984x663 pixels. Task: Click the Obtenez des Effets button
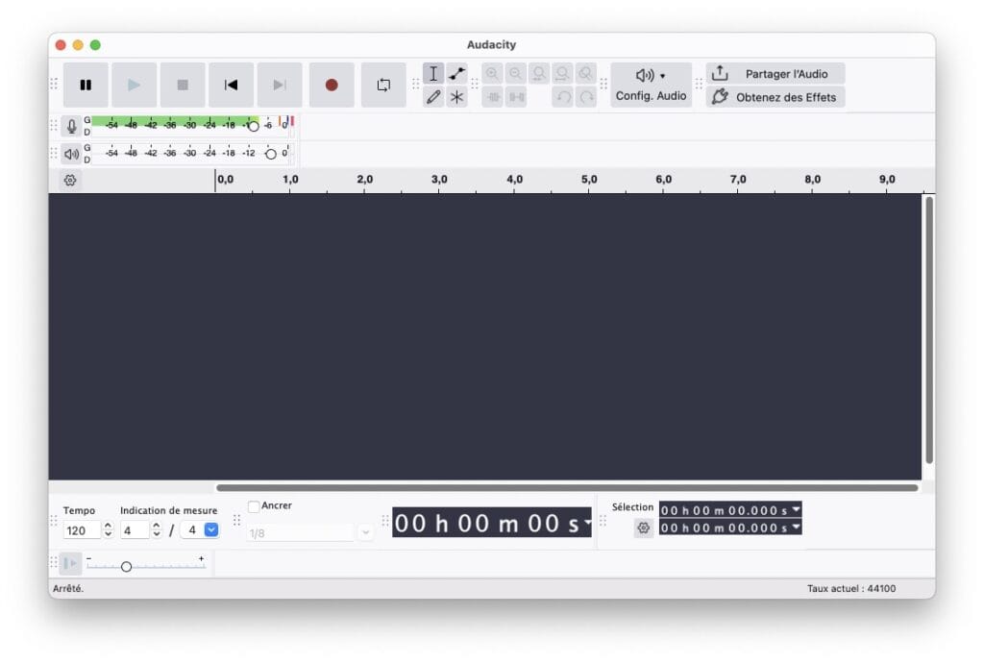coord(775,97)
